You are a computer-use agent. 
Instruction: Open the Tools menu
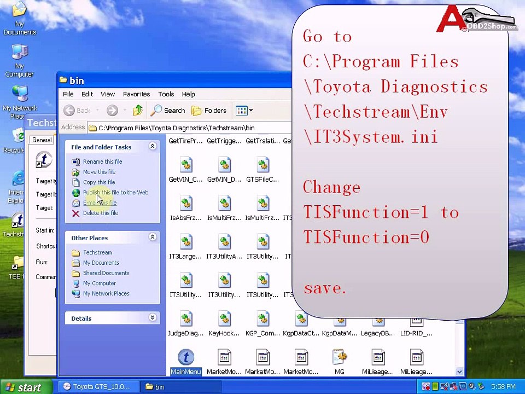(x=166, y=94)
